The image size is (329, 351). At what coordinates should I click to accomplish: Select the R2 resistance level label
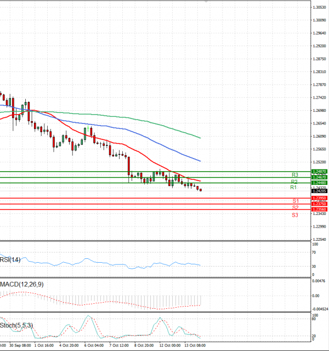(294, 182)
